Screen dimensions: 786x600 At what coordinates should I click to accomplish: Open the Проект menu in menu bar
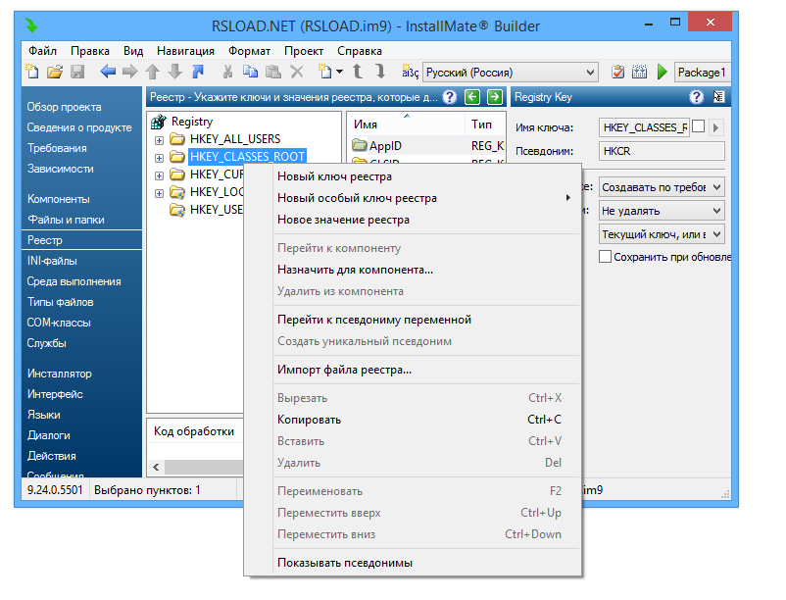pyautogui.click(x=304, y=50)
